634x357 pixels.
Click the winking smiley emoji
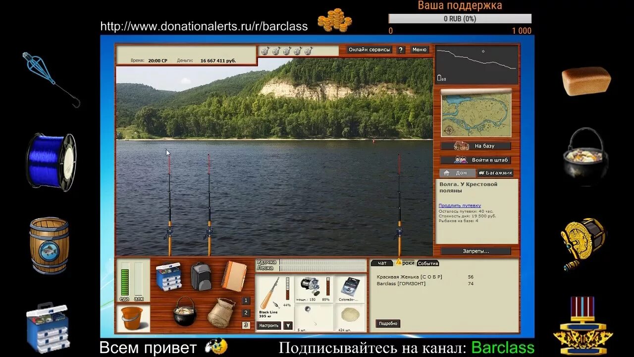point(216,346)
